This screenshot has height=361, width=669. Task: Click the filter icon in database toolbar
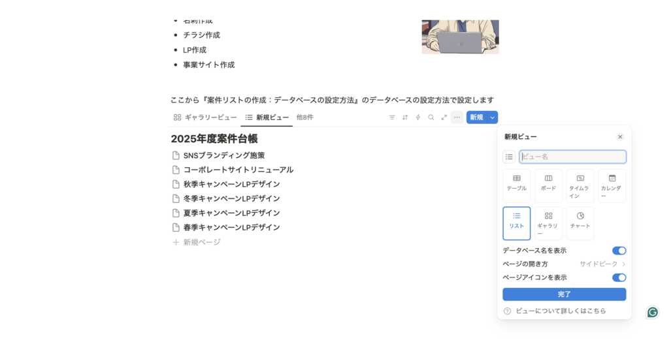pos(392,118)
